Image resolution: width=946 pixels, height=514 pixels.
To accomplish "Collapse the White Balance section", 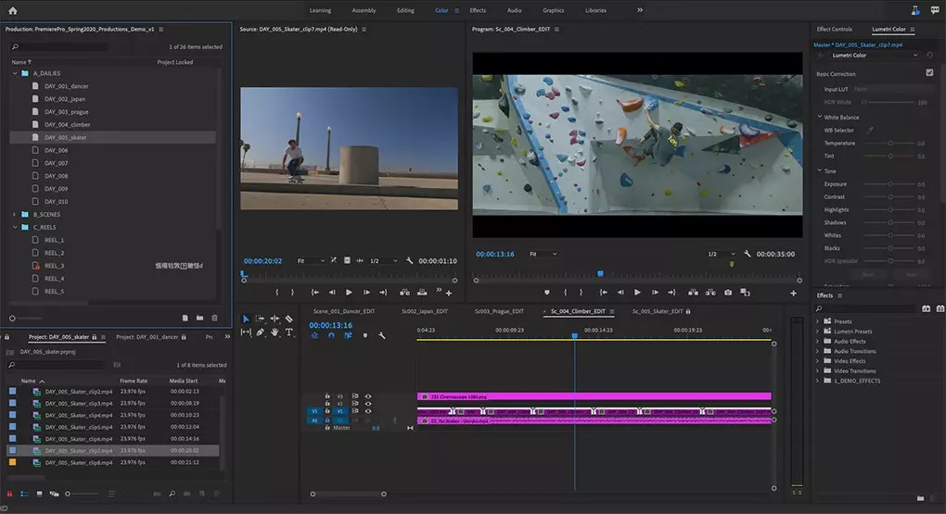I will 820,117.
